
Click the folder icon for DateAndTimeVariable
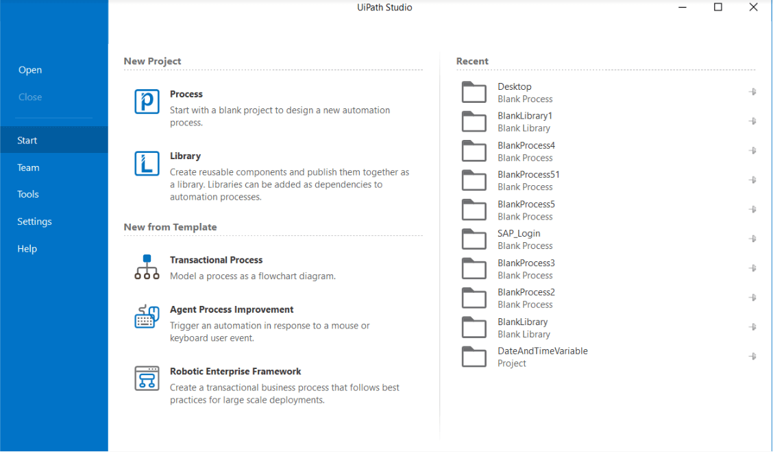[x=474, y=357]
